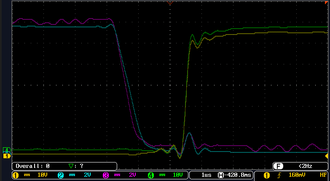Click the yellow trigger level arrow marker
This screenshot has width=330, height=181.
327,156
